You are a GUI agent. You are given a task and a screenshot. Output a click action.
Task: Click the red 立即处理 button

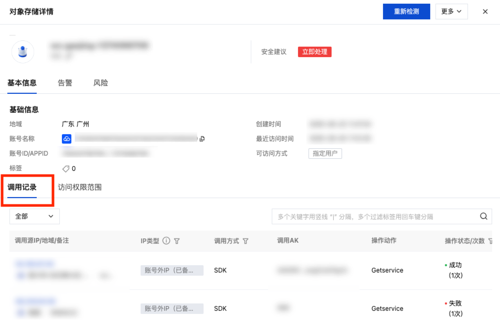pyautogui.click(x=315, y=52)
